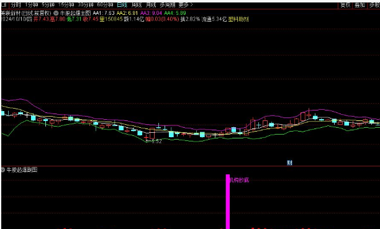This screenshot has height=229, width=380.
Task: Click the small square icon before 分时
Action: pos(4,4)
